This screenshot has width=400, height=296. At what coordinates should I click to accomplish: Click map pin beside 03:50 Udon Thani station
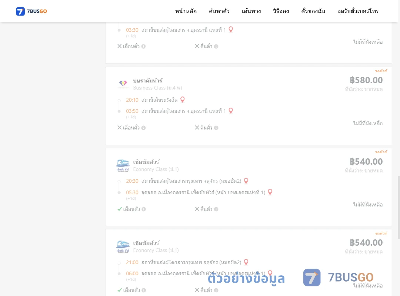click(231, 111)
